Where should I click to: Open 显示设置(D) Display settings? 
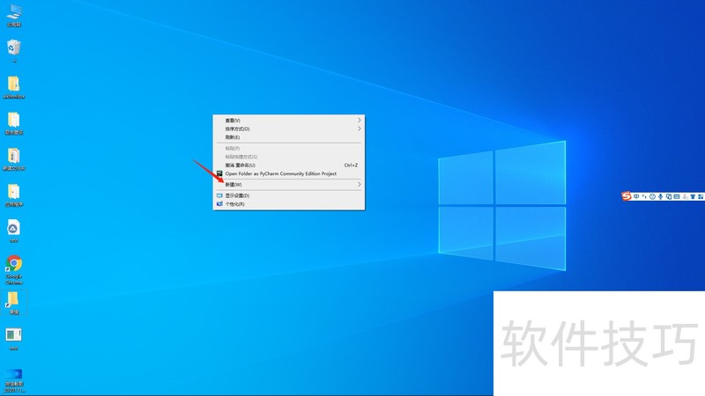(237, 195)
